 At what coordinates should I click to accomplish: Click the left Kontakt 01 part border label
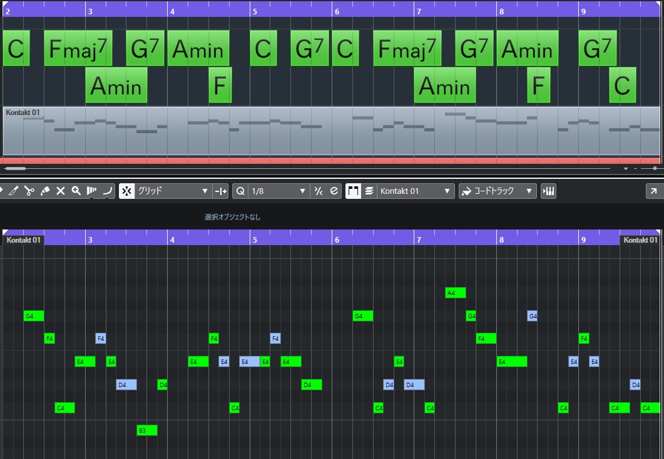[24, 240]
